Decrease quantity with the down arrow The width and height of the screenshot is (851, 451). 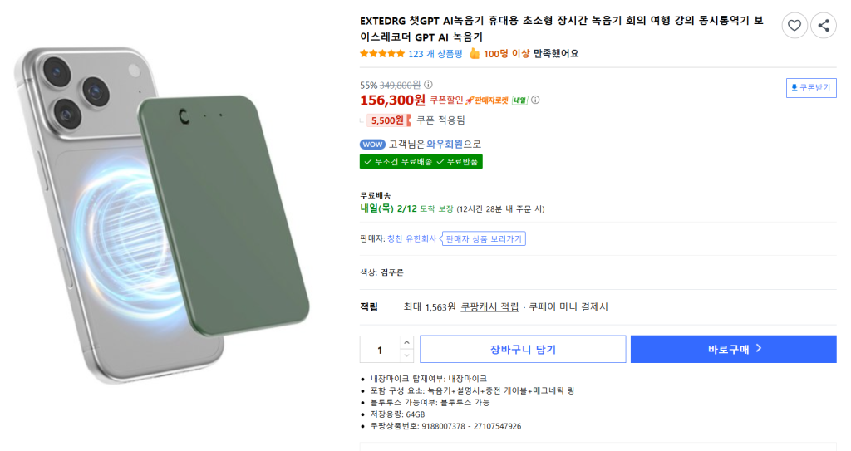[x=406, y=355]
